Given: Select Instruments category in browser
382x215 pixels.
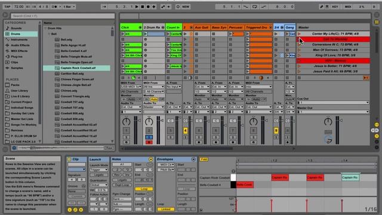Looking at the screenshot, I should [x=19, y=39].
